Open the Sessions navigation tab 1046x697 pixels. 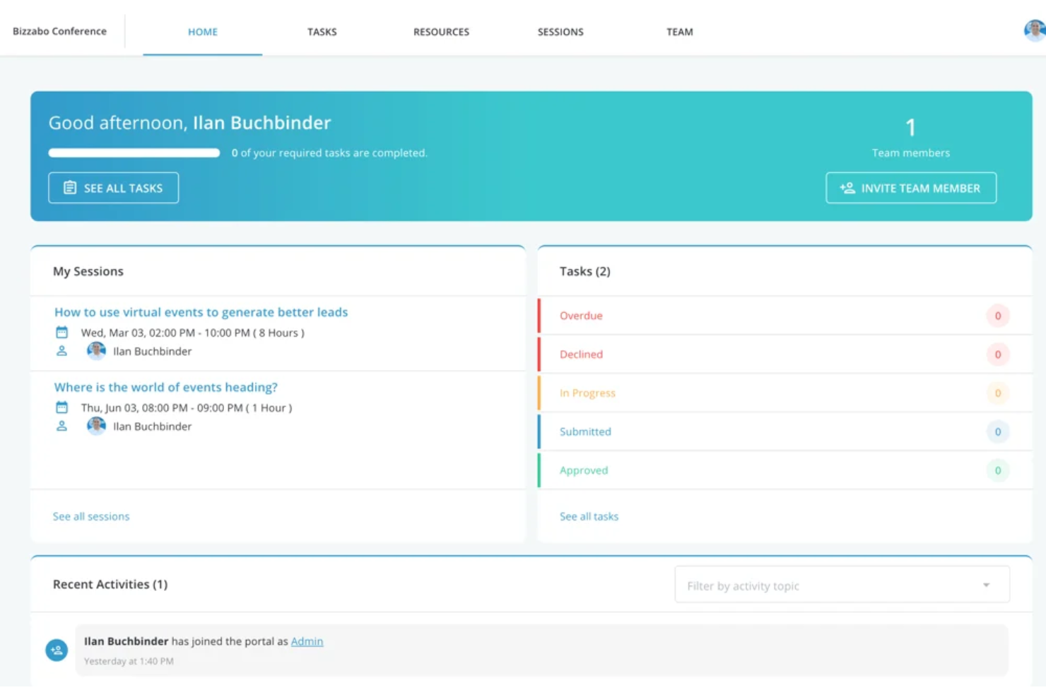(x=560, y=32)
